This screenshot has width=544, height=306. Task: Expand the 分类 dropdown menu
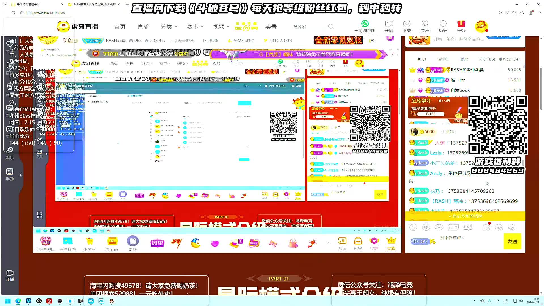click(169, 27)
